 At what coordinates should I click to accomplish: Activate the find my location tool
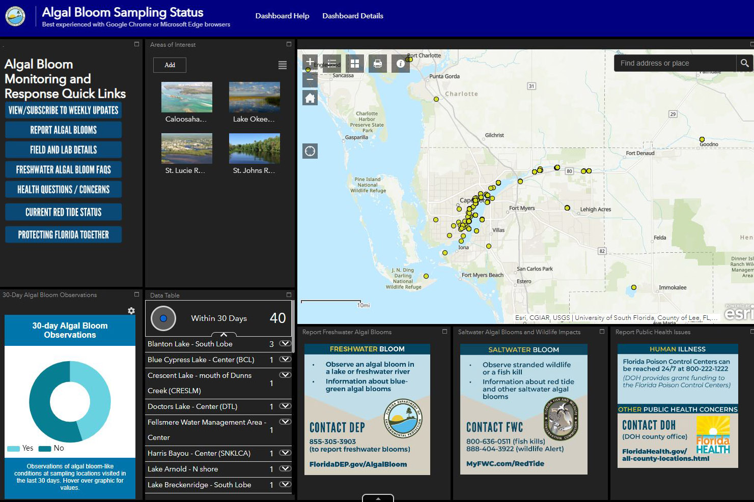[310, 151]
